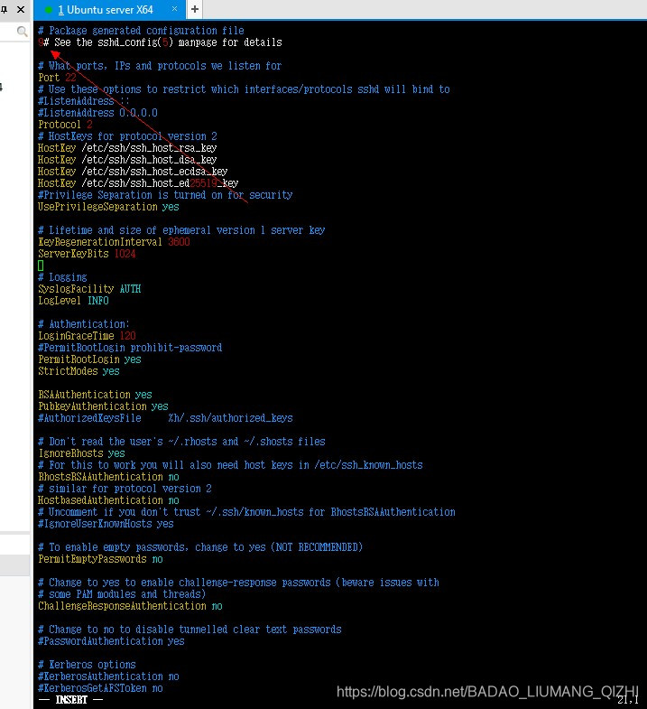The width and height of the screenshot is (647, 709).
Task: Click "LoginGraceTime 120" line
Action: (87, 336)
